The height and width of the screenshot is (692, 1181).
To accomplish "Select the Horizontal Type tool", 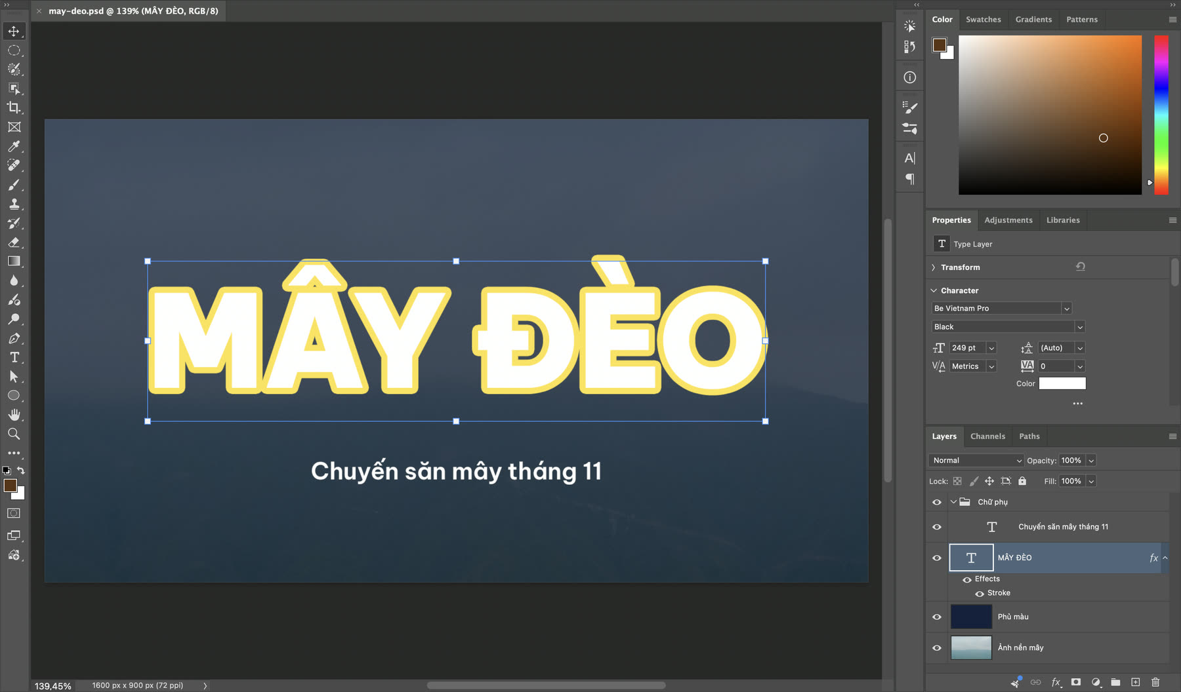I will (x=14, y=358).
